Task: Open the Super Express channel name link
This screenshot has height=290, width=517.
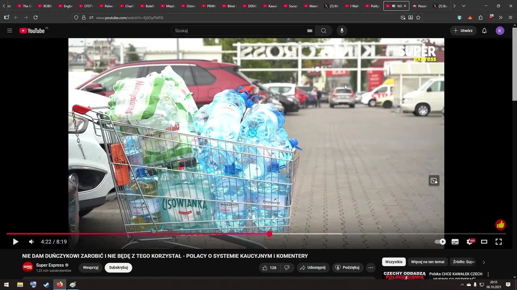Action: (x=50, y=265)
